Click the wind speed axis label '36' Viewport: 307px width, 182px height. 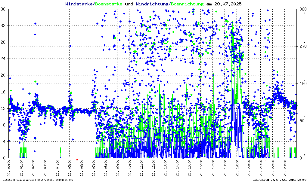pyautogui.click(x=3, y=9)
